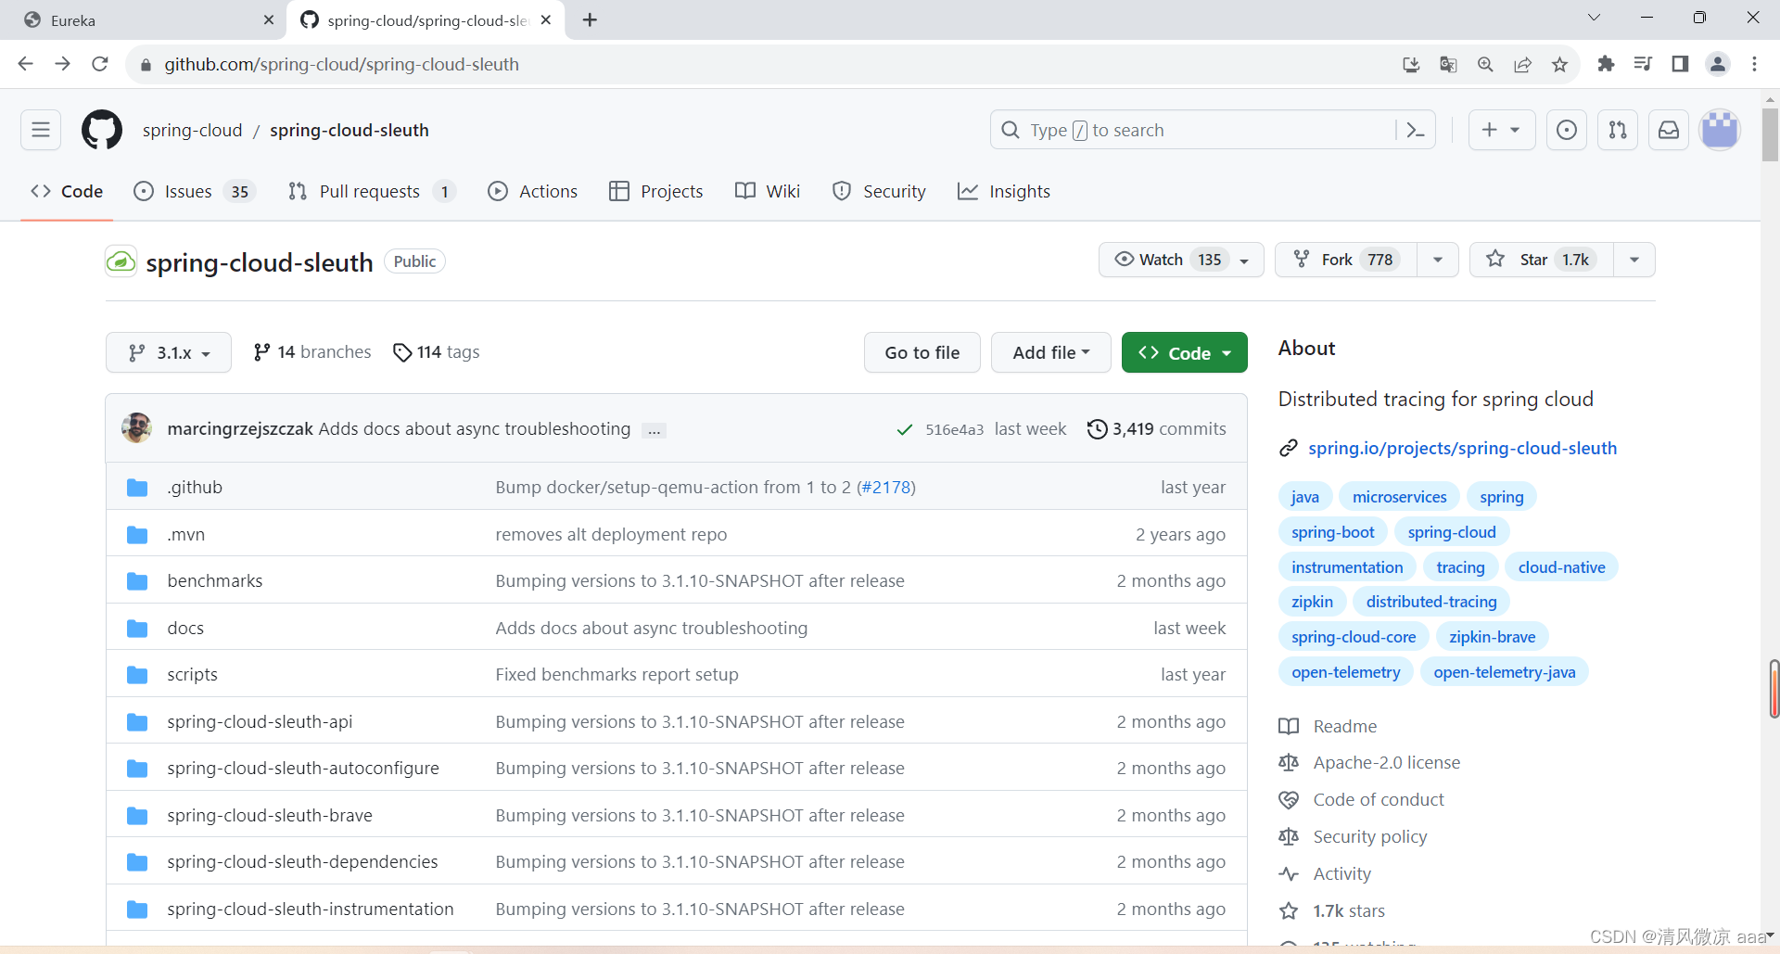Image resolution: width=1780 pixels, height=954 pixels.
Task: Close the Eureka tab
Action: coord(269,19)
